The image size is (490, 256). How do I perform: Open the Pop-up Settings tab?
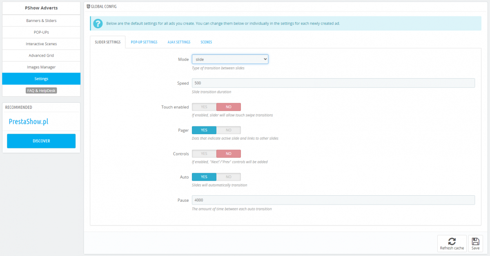pyautogui.click(x=144, y=42)
